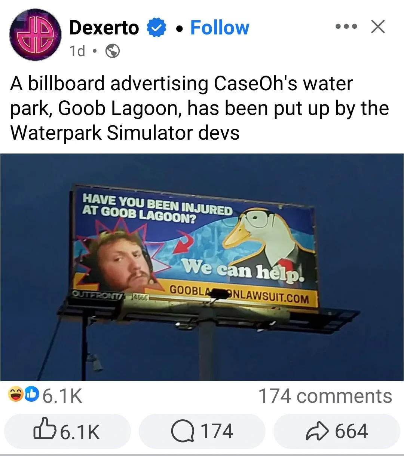Click the 664 share count label

(x=351, y=431)
